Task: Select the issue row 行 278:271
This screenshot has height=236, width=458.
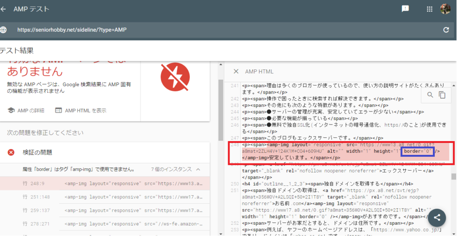Action: coord(105,224)
